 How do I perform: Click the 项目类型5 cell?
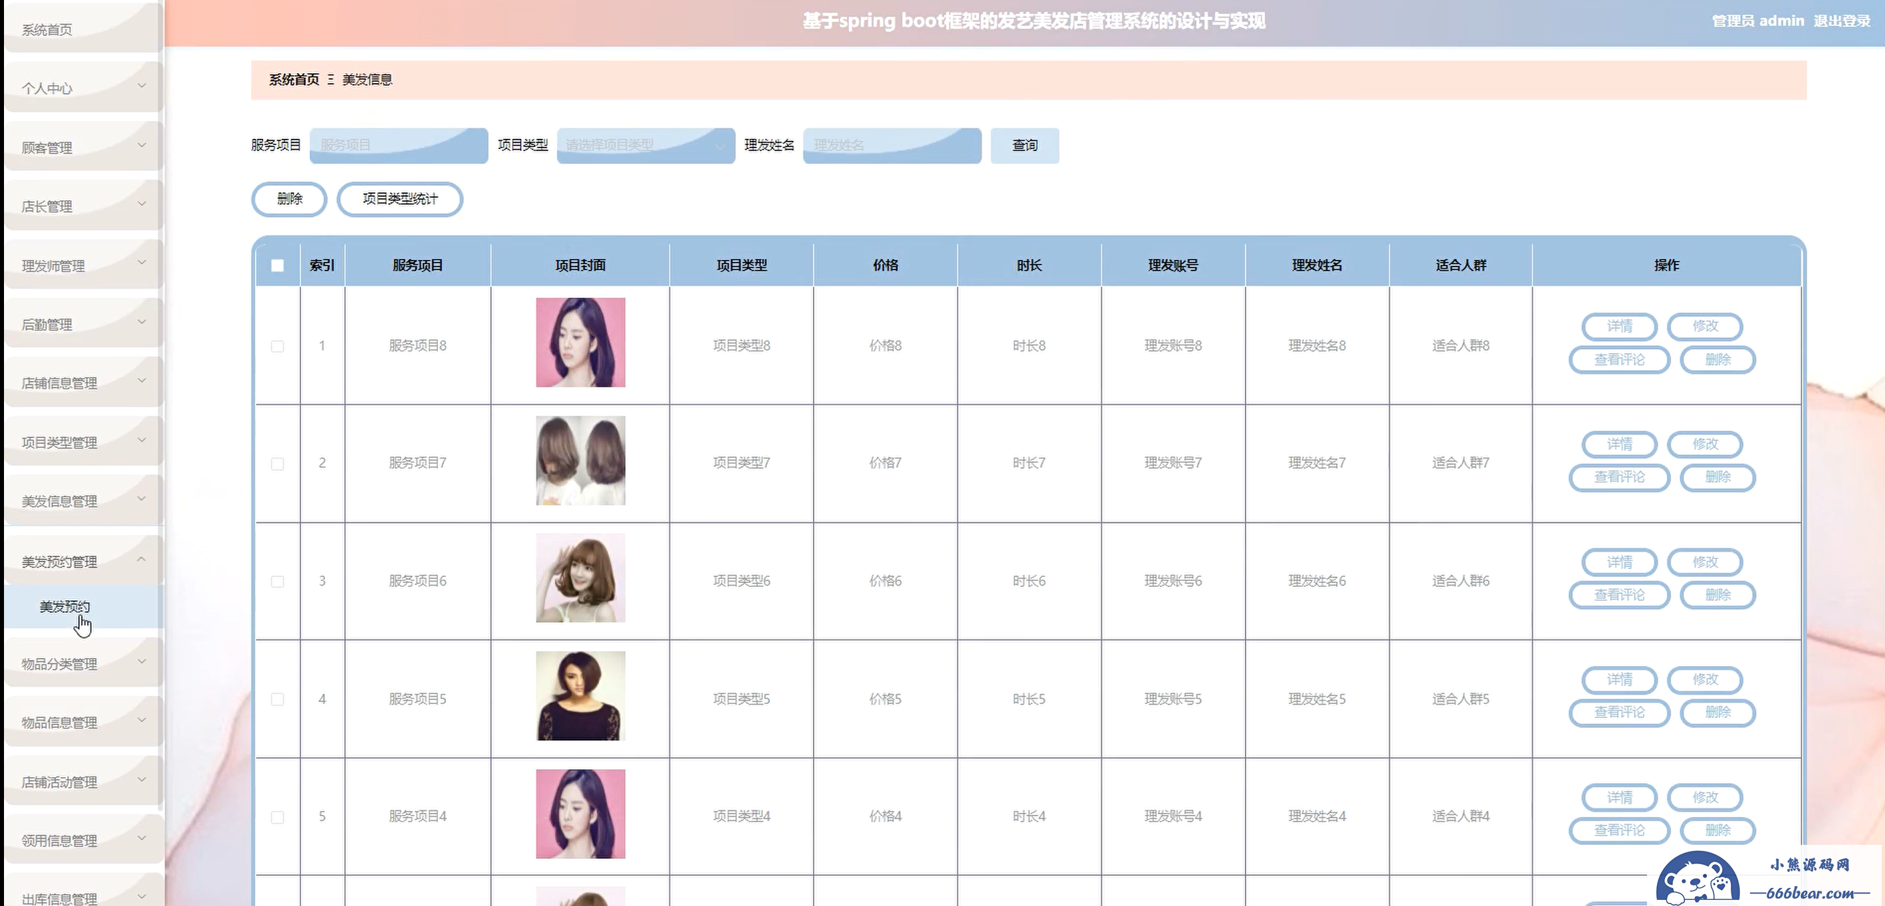coord(741,699)
